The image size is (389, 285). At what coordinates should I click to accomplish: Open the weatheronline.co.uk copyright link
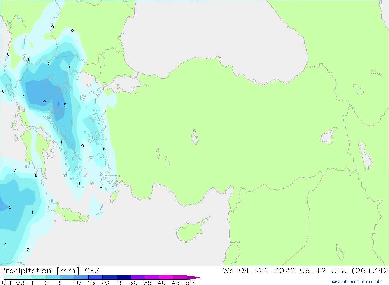pos(356,282)
